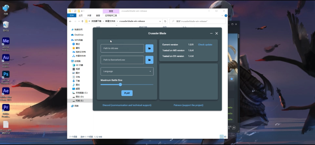Click 新建文件夹 in the address breadcrumb
Image resolution: width=315 pixels, height=145 pixels.
point(110,21)
